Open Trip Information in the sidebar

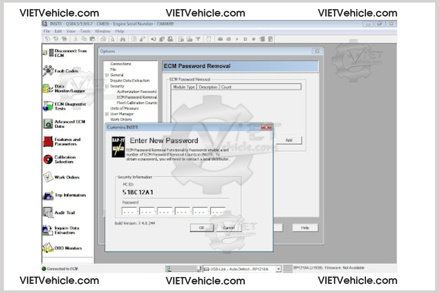(48, 195)
